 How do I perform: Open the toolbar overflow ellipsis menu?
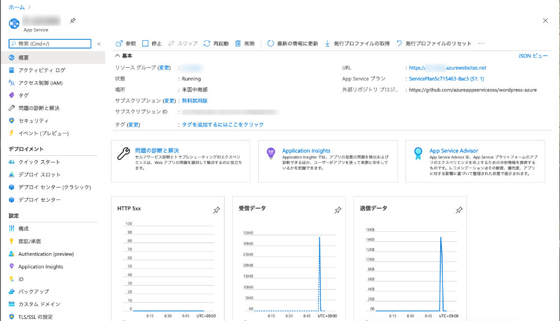coord(481,44)
